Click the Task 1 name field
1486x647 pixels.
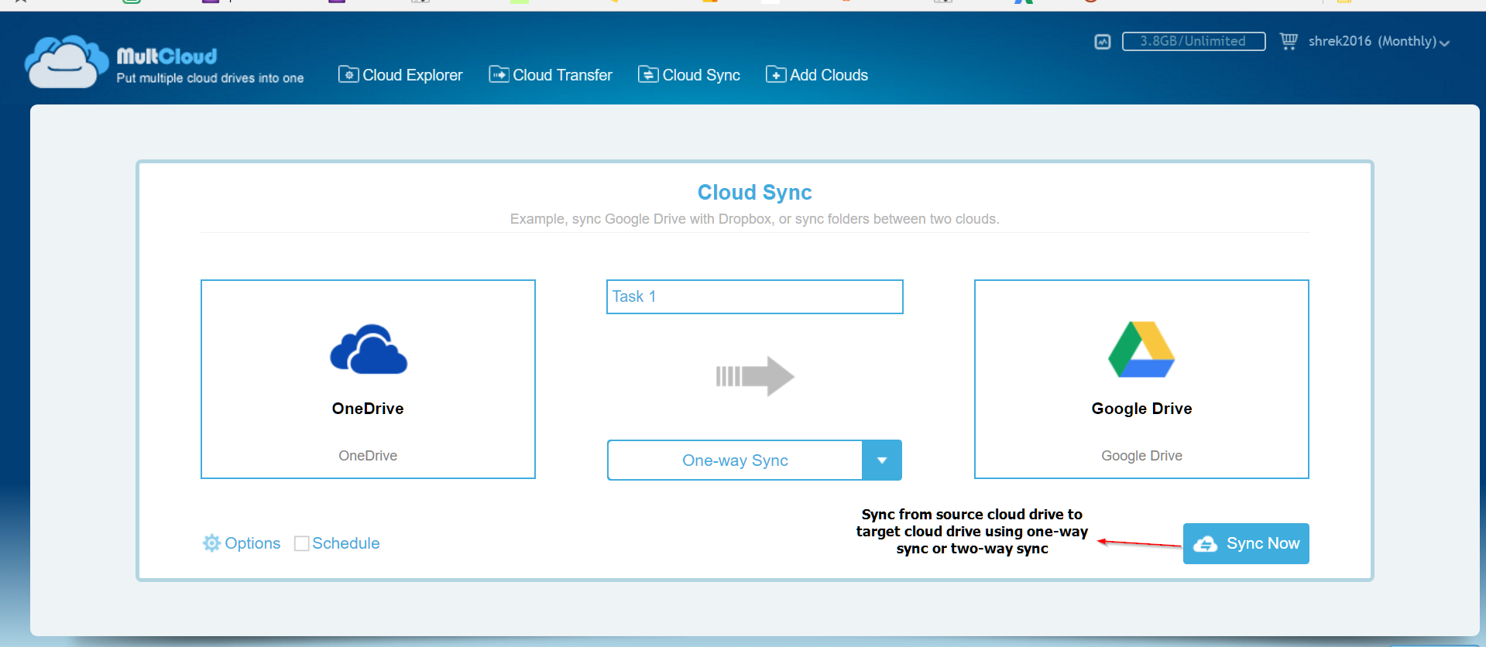[755, 296]
